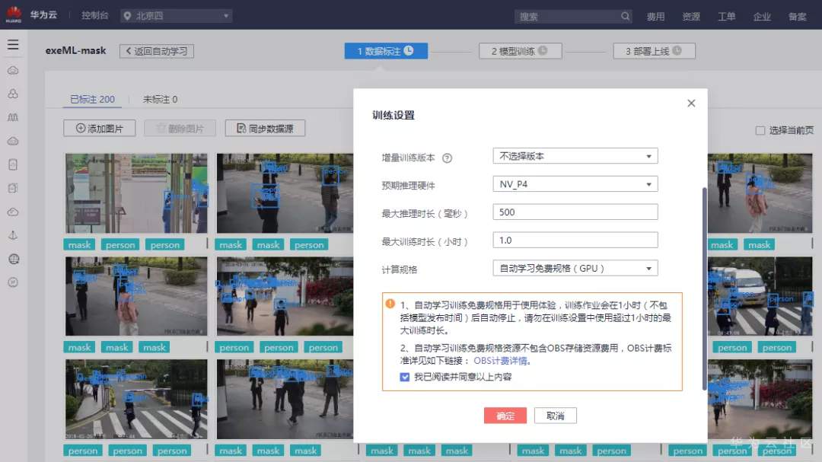
Task: Open the 备案 menu
Action: tap(798, 16)
